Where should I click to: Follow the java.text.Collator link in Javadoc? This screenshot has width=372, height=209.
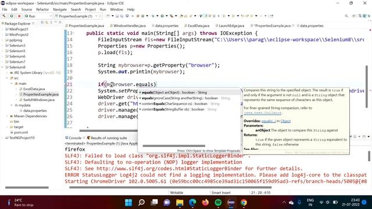(262, 113)
